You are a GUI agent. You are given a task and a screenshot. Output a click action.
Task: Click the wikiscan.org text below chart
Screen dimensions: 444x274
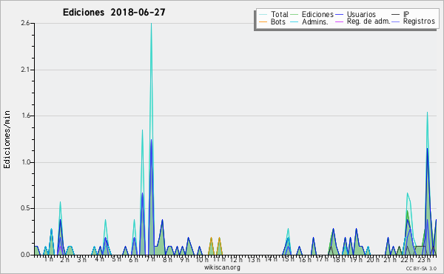click(222, 267)
